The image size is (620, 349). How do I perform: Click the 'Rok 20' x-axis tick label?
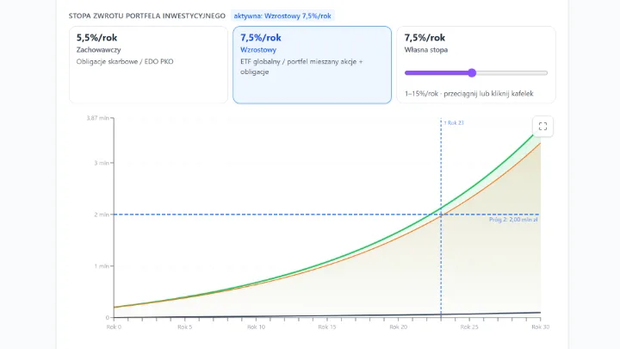(x=398, y=327)
